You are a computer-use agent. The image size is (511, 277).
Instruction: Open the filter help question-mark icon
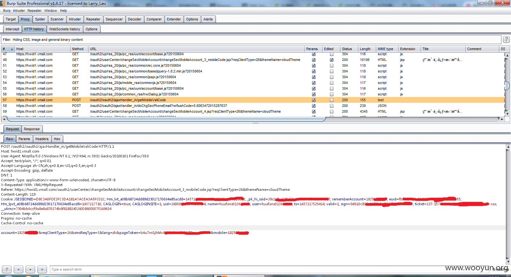(506, 39)
